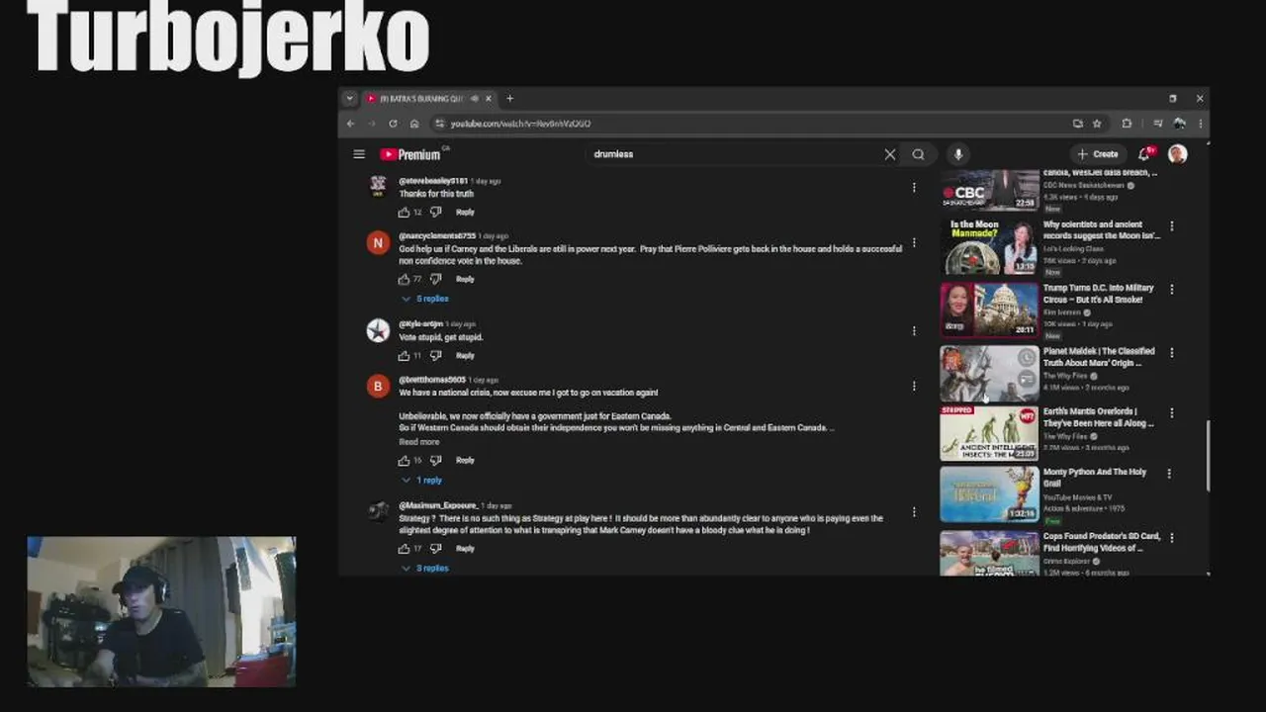Reply to @nancyclements6755's comment
Viewport: 1266px width, 712px height.
click(x=465, y=280)
